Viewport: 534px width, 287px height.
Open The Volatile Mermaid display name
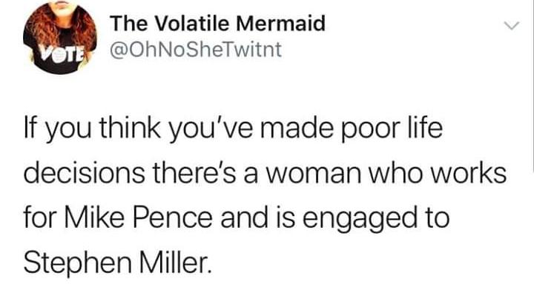(x=217, y=24)
